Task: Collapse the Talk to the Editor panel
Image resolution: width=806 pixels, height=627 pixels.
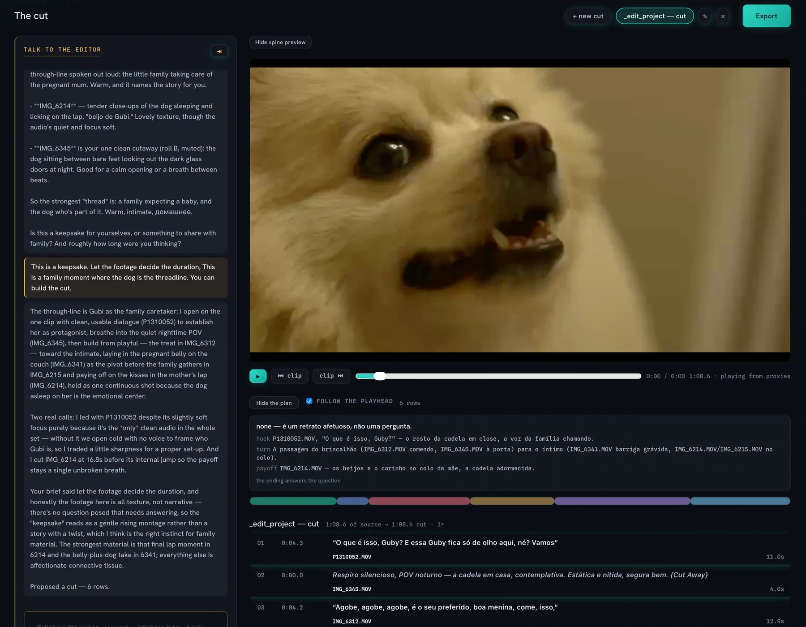Action: click(219, 51)
